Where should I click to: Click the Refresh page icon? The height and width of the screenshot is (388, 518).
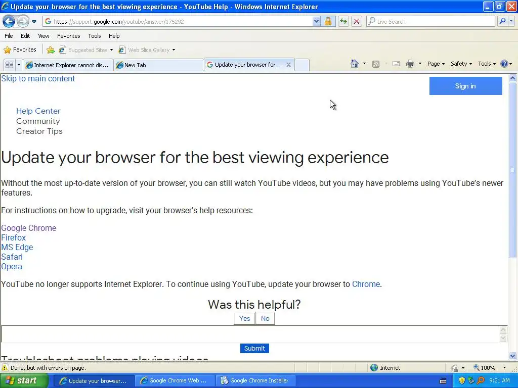(343, 21)
